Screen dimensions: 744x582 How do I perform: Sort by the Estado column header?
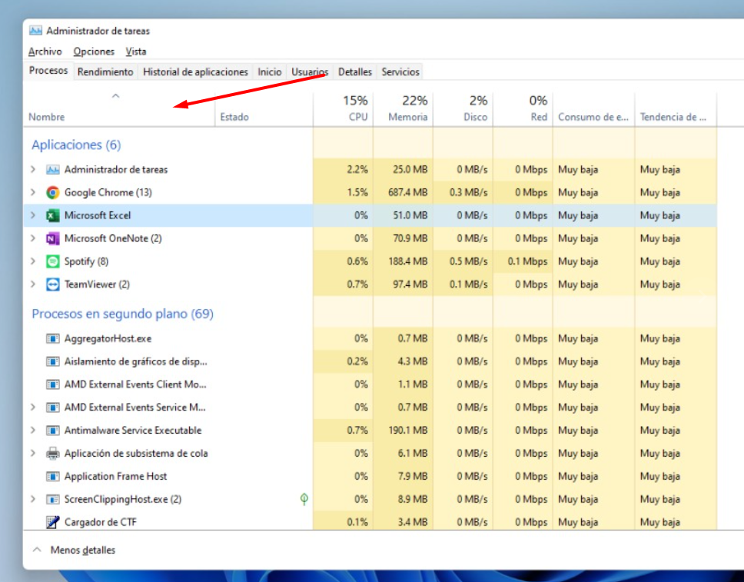coord(264,108)
